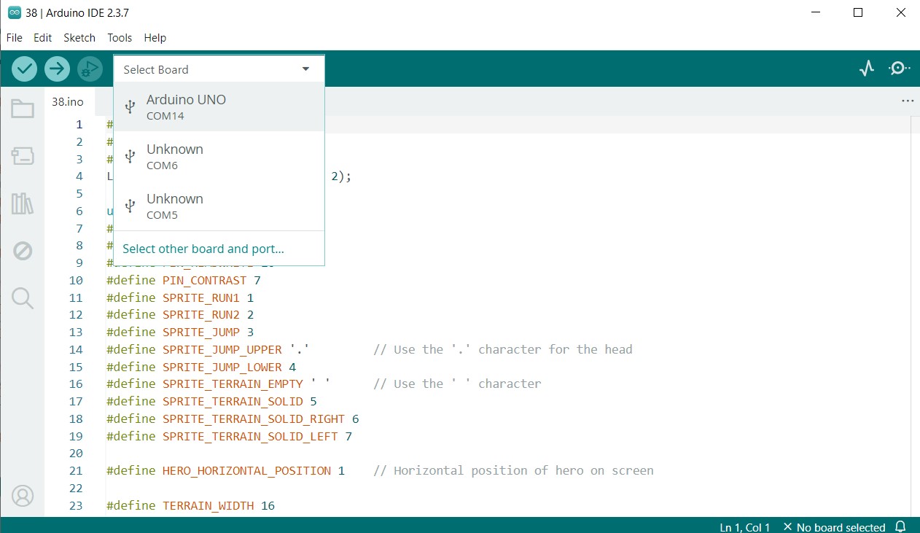Open the File menu
Image resolution: width=920 pixels, height=533 pixels.
click(14, 38)
